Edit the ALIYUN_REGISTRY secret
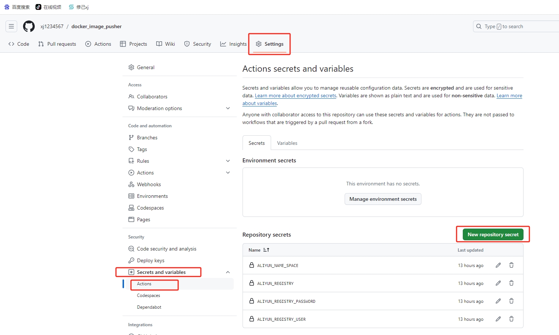This screenshot has width=559, height=335. (x=498, y=283)
